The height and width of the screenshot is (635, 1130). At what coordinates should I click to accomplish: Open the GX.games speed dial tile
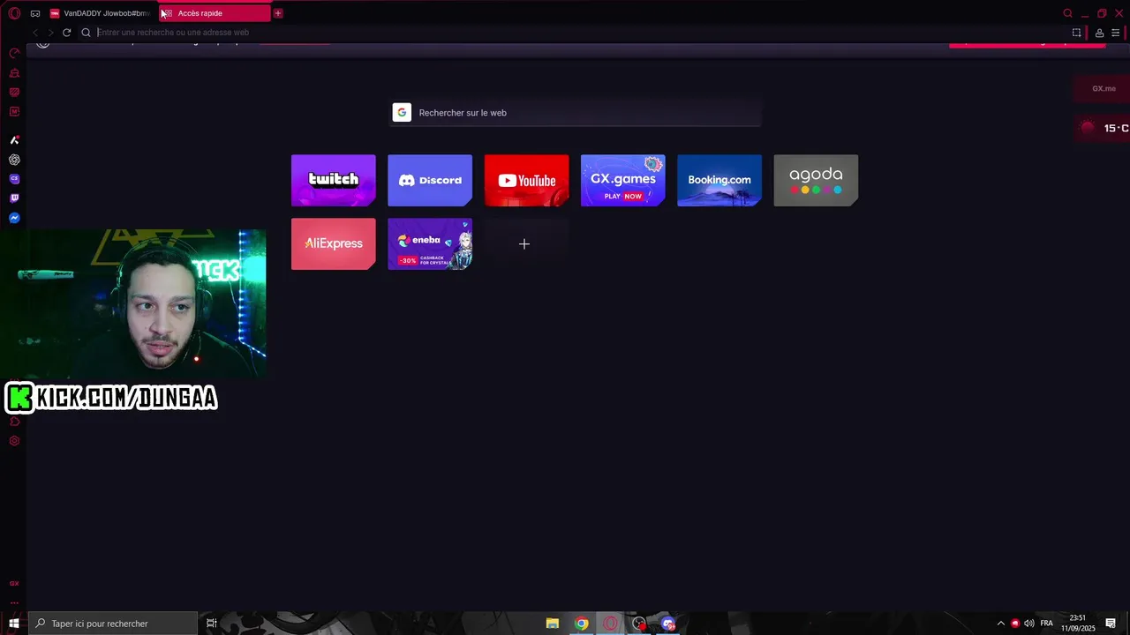coord(622,180)
